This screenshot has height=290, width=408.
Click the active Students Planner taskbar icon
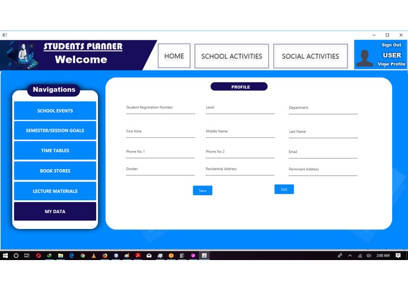204,255
